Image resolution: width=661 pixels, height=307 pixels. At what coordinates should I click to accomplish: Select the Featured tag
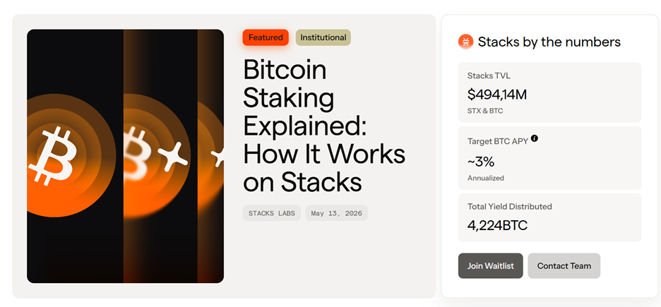coord(266,37)
